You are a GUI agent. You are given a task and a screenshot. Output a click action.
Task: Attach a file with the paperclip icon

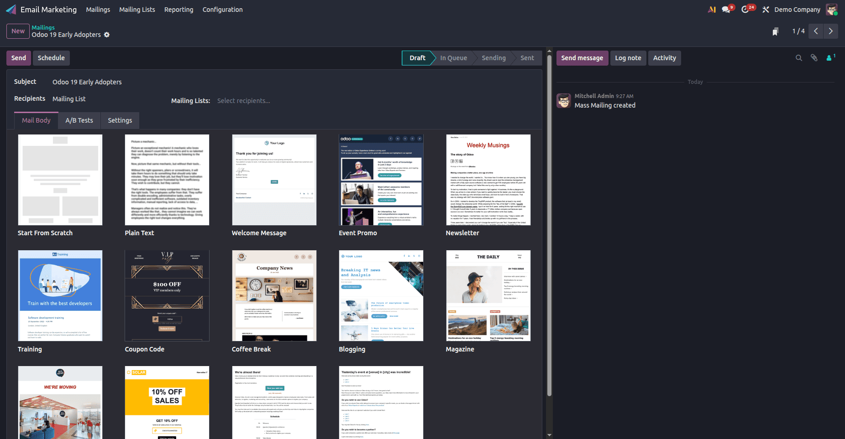pyautogui.click(x=814, y=58)
